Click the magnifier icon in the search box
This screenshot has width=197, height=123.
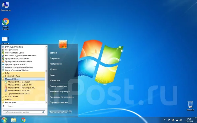click(x=43, y=112)
